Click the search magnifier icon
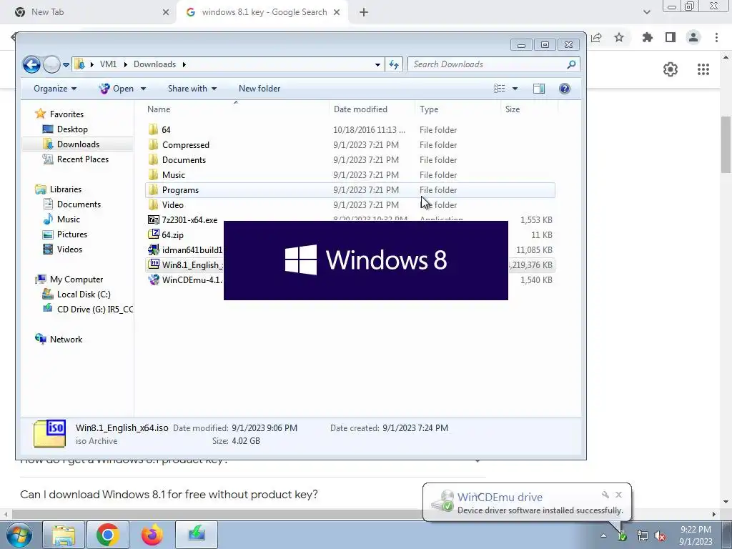Viewport: 732px width, 549px height. coord(571,64)
